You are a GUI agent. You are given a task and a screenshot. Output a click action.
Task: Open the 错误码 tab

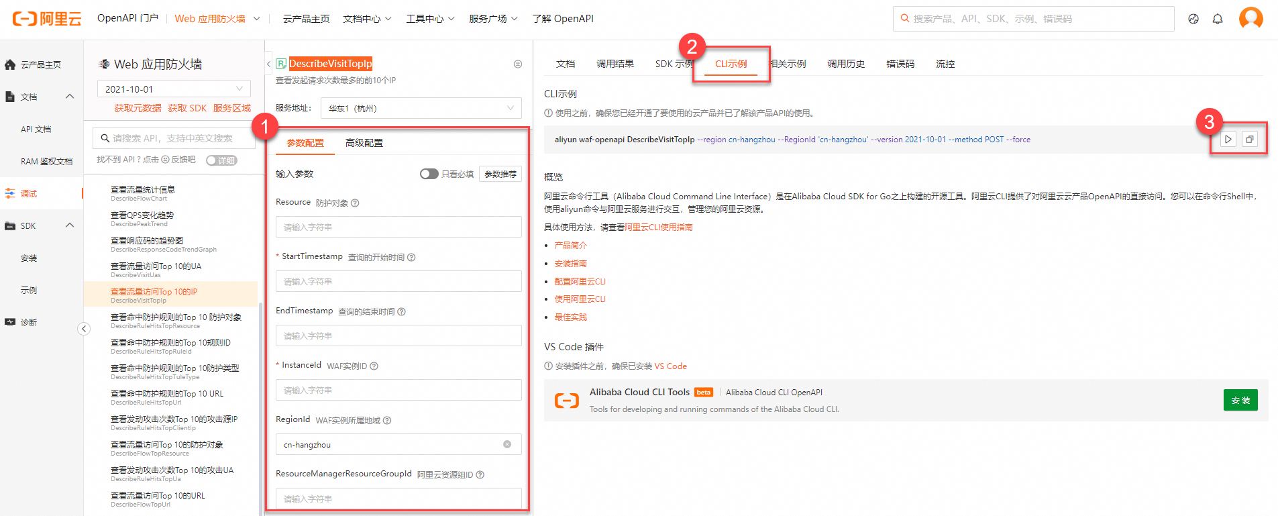pyautogui.click(x=900, y=64)
